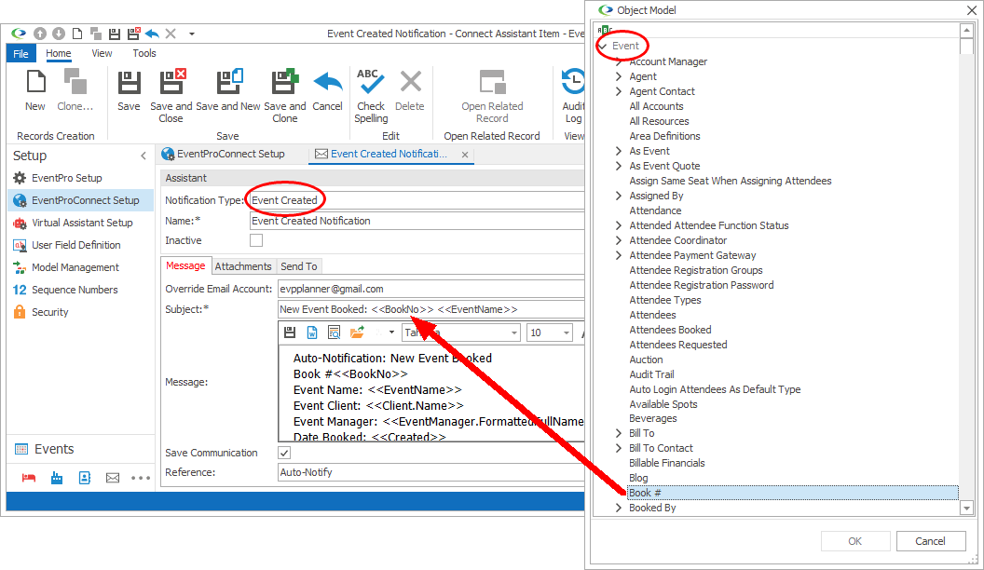984x570 pixels.
Task: Click small save icon in quick toolbar
Action: click(x=115, y=34)
